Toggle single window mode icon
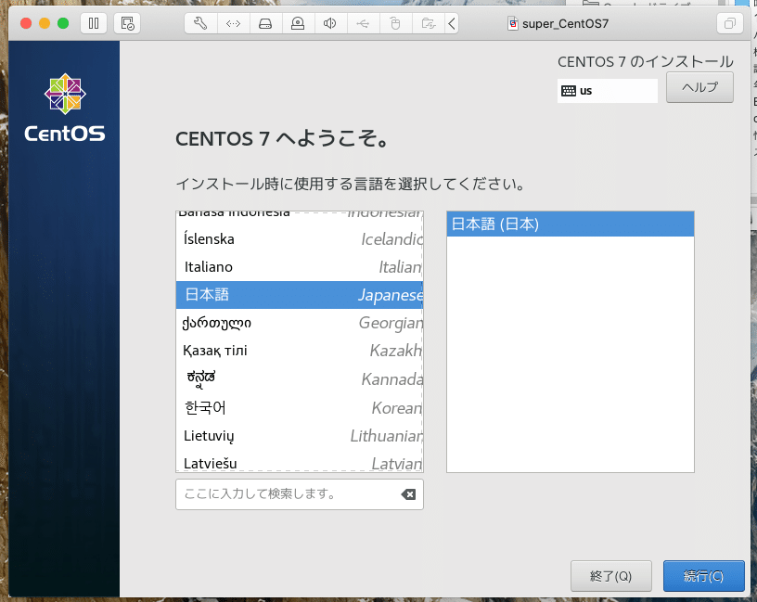The width and height of the screenshot is (757, 602). [730, 23]
